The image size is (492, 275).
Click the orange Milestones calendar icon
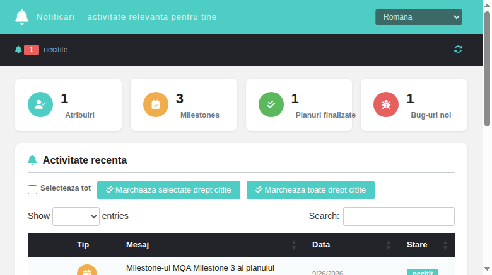point(156,104)
